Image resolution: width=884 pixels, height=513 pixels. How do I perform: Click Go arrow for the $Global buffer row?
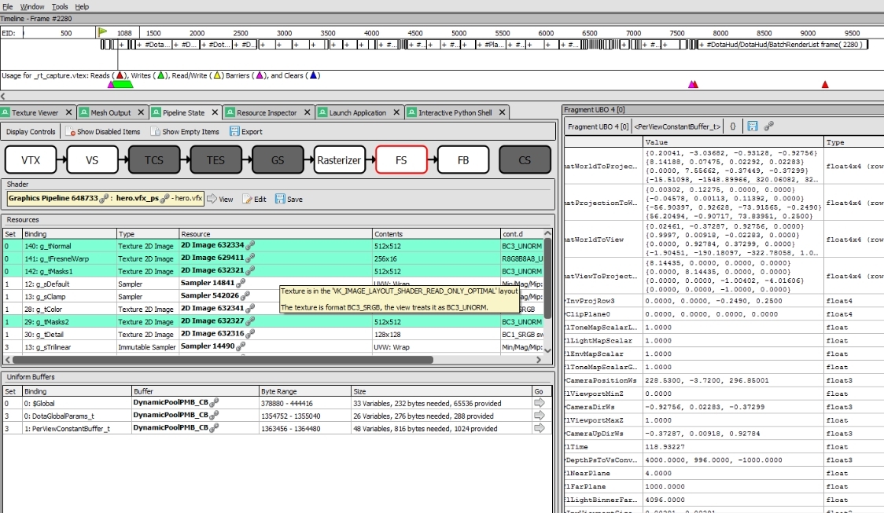[x=540, y=403]
